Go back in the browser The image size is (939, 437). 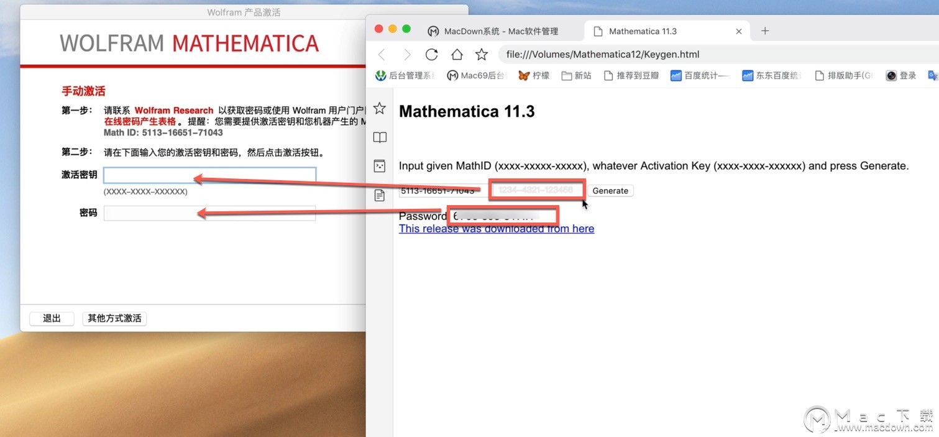tap(382, 55)
